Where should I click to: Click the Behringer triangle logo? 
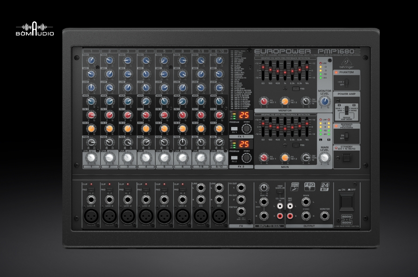[346, 63]
